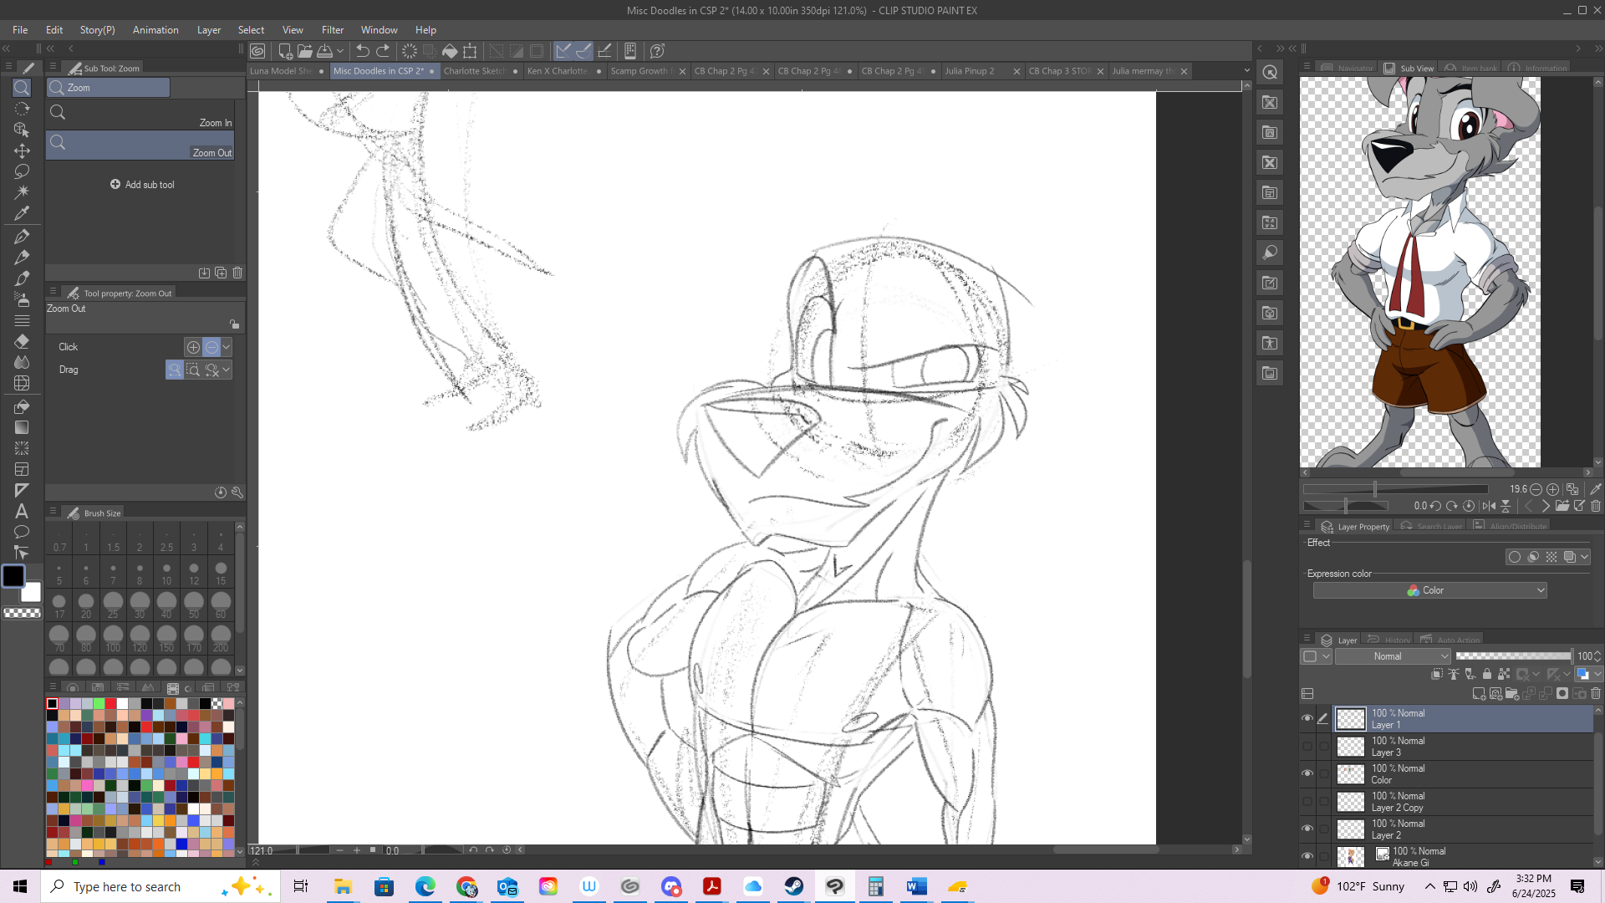
Task: Pick the red swatch in color set
Action: pyautogui.click(x=110, y=704)
